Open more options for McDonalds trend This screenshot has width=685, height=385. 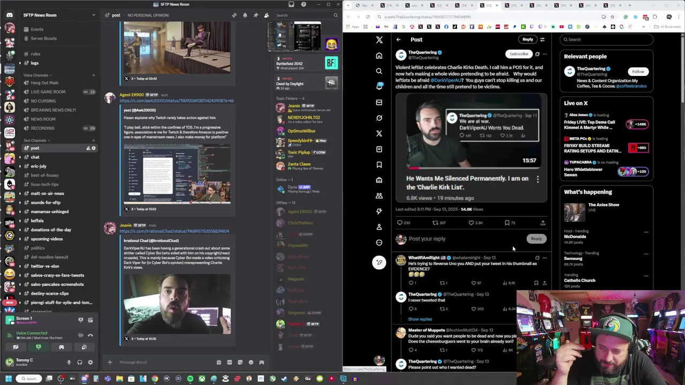[646, 232]
